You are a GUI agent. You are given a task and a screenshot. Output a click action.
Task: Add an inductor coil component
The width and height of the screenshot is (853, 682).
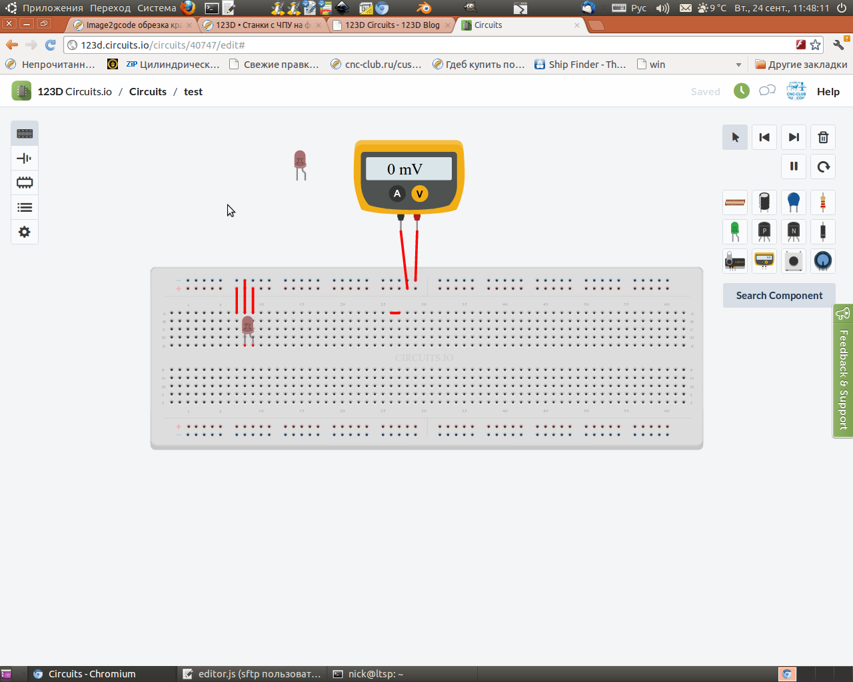(735, 202)
